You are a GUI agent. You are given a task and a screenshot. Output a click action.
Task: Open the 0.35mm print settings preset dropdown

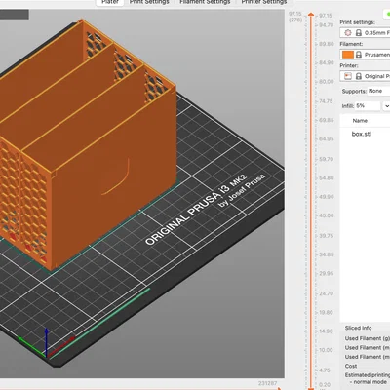click(366, 33)
